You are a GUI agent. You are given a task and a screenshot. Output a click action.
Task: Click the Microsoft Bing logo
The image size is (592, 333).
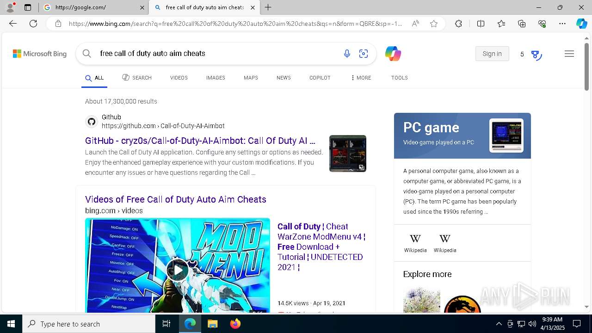(40, 54)
